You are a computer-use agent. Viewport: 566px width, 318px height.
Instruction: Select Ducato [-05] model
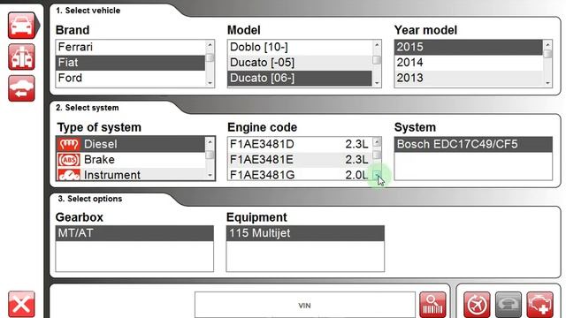[300, 63]
